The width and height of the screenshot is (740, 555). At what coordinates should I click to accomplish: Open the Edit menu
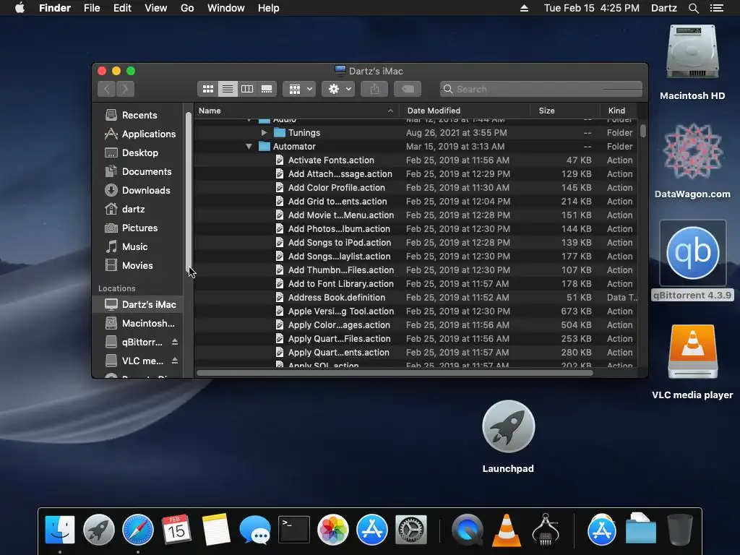[x=122, y=8]
